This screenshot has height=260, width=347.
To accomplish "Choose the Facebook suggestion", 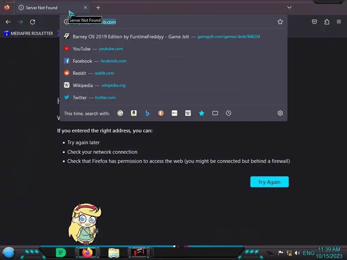I will tap(173, 61).
